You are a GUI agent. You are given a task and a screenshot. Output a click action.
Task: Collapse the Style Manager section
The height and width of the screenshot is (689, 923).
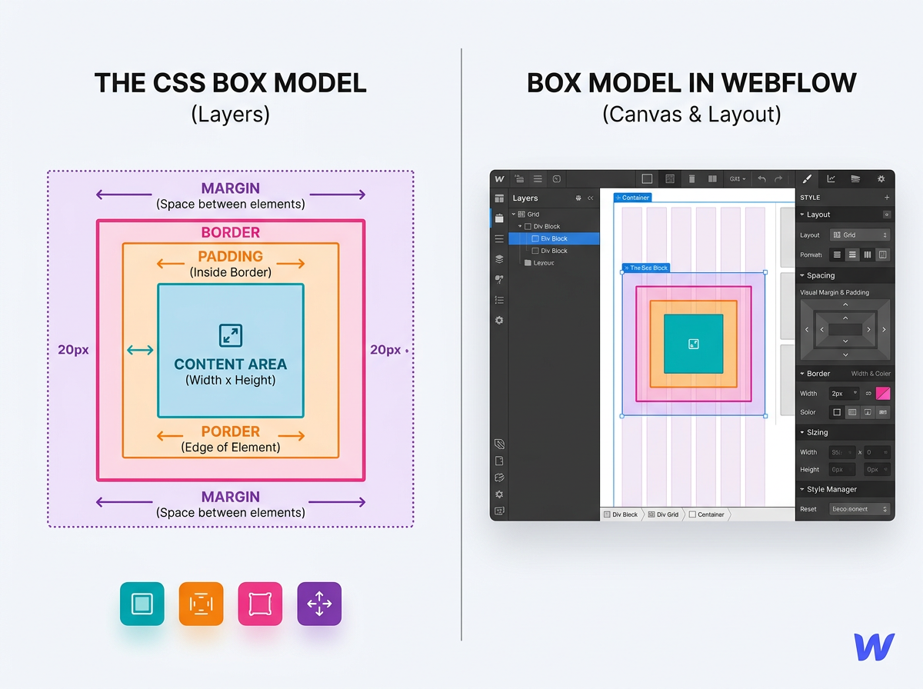802,489
